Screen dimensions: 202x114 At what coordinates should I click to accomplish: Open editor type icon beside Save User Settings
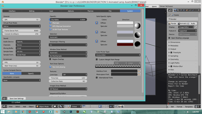4,98
